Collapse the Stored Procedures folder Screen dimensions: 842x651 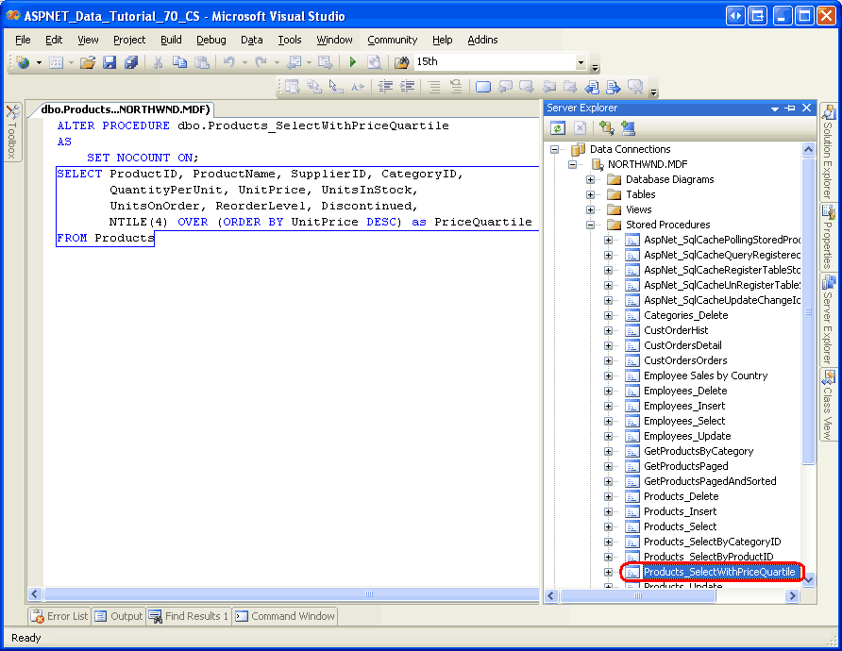pos(591,225)
